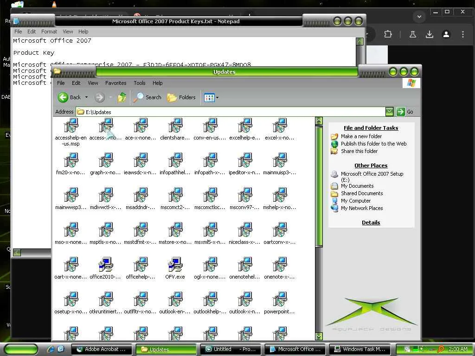Click scroll-down arrow of file list

coord(319,336)
